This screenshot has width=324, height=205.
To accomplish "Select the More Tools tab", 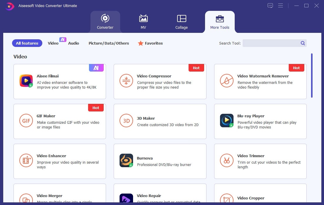I will point(220,22).
